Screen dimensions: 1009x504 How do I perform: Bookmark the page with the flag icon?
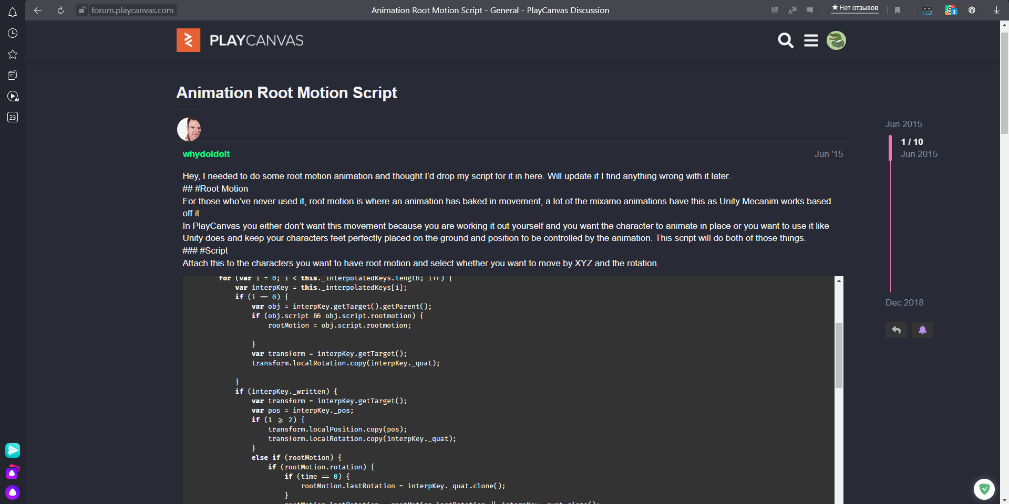click(x=898, y=10)
